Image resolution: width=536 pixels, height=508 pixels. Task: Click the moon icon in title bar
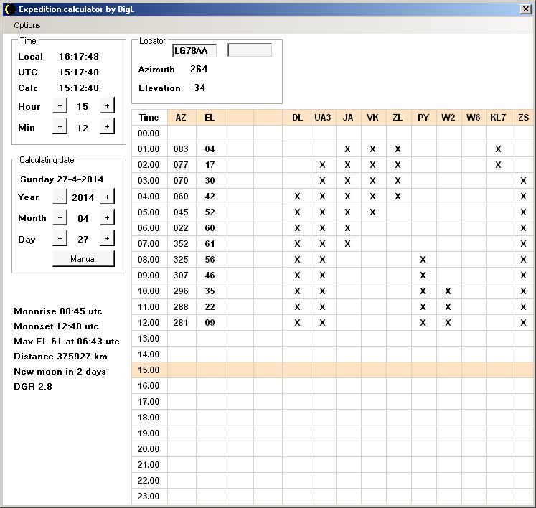tap(9, 9)
